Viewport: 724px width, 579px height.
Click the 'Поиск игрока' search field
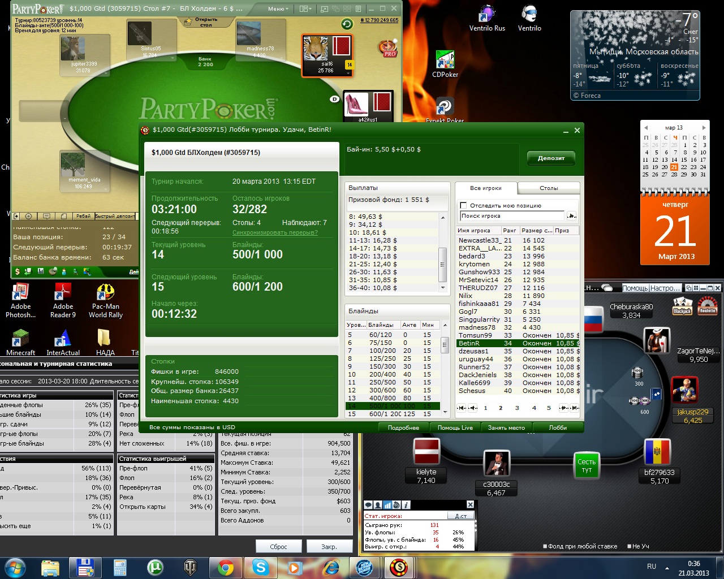coord(511,215)
